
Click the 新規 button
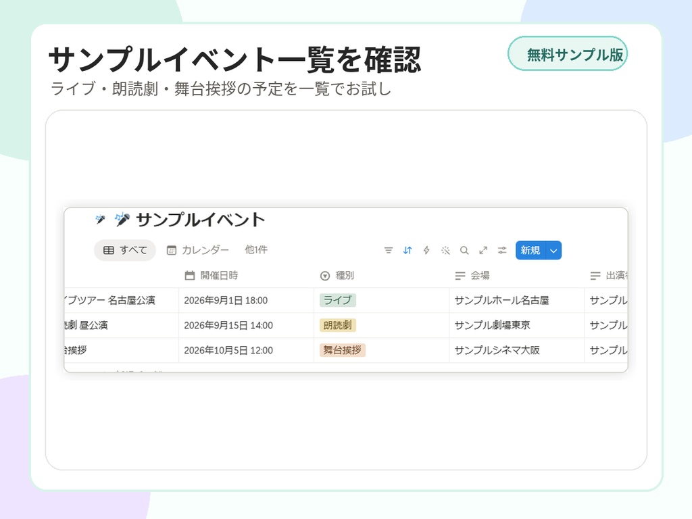(x=530, y=250)
